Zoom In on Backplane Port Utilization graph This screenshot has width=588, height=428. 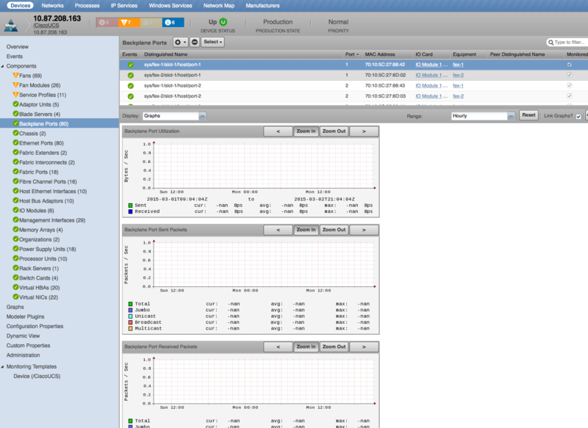point(306,131)
